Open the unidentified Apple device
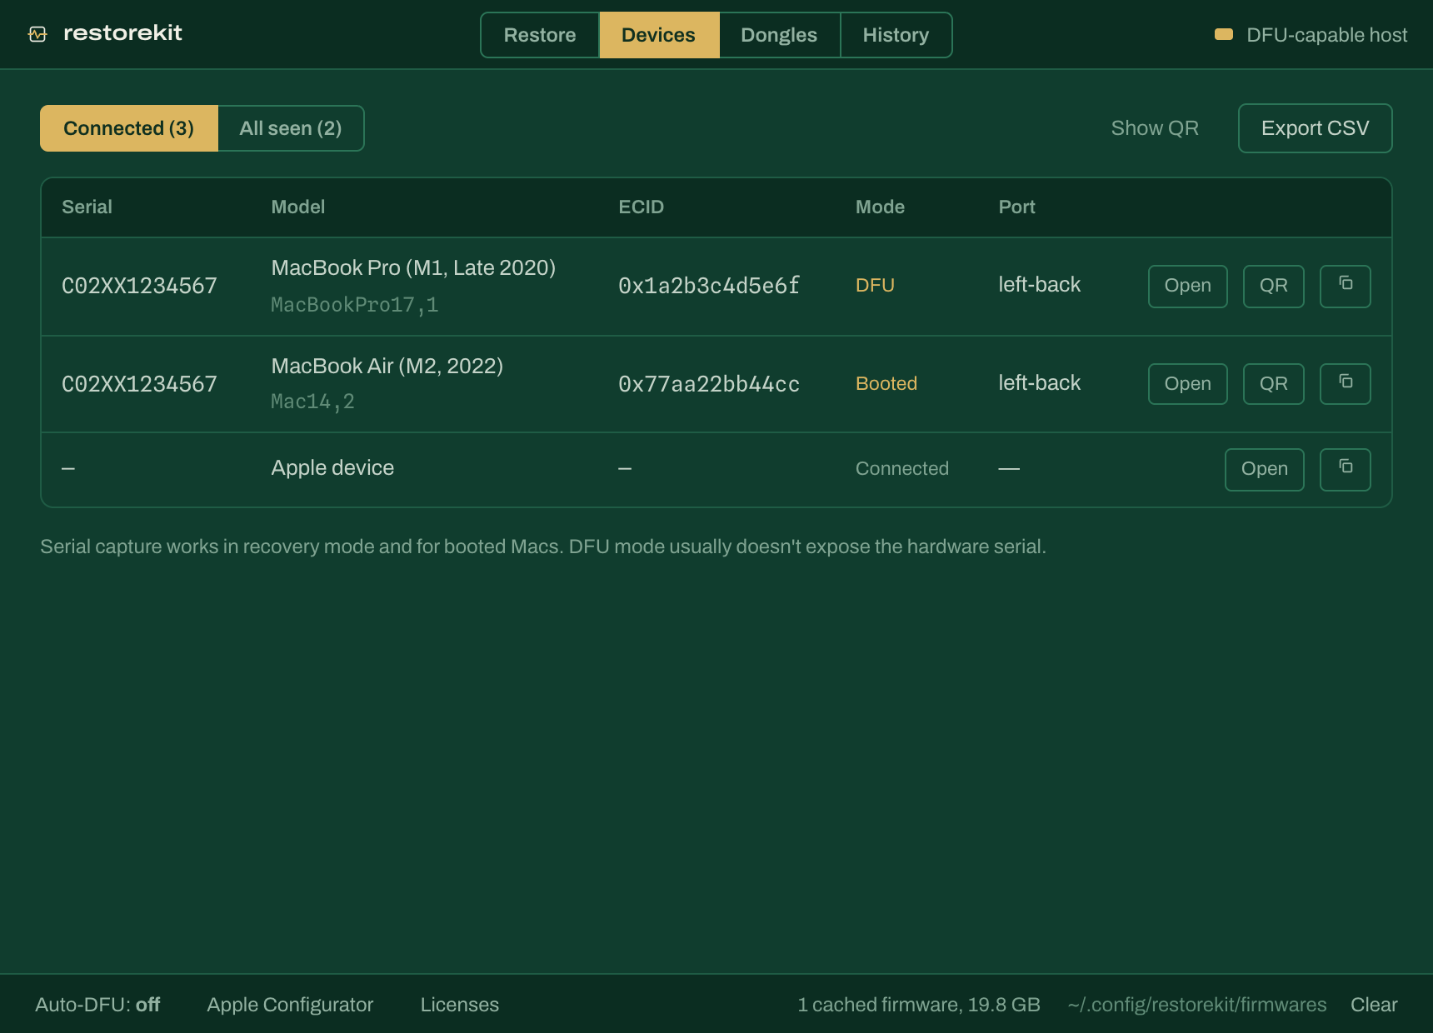Screen dimensions: 1433x1033 (1264, 469)
